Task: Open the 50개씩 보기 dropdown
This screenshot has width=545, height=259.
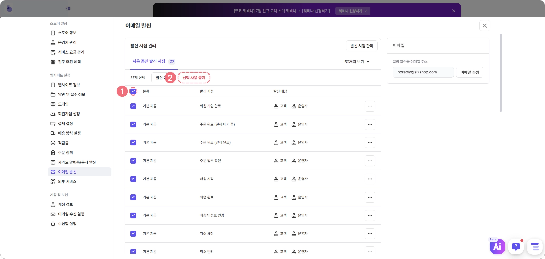Action: point(357,62)
